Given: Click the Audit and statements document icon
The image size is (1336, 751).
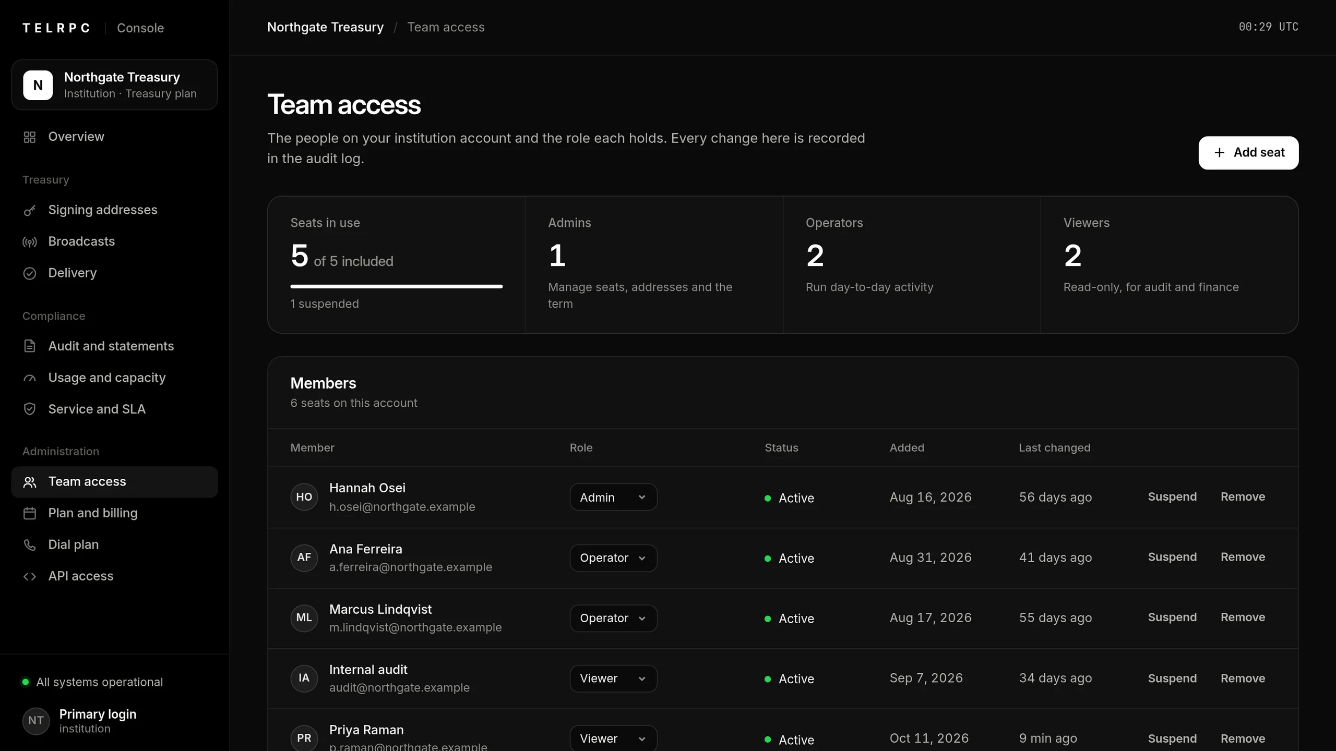Looking at the screenshot, I should pos(30,346).
